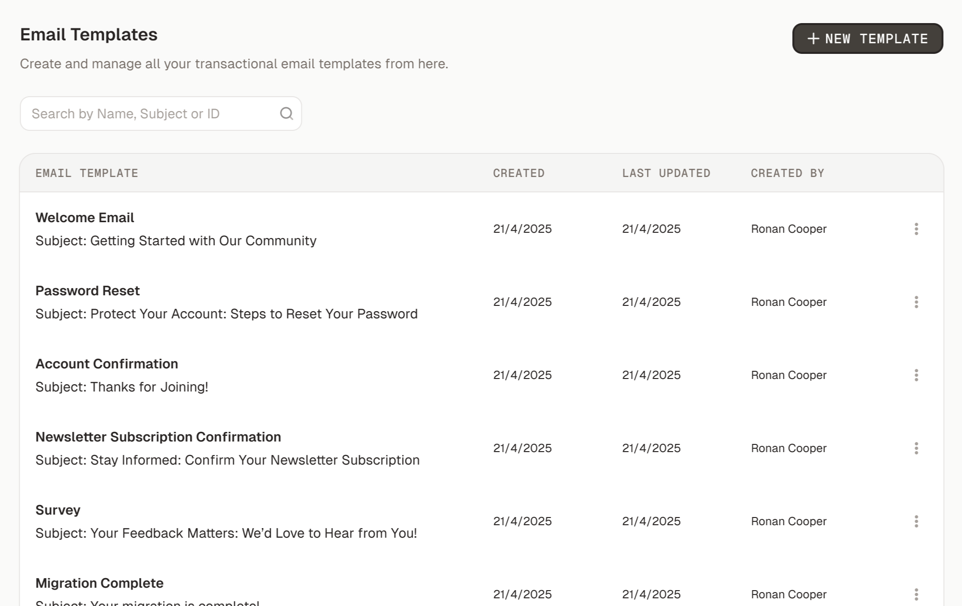
Task: Click the search magnifier icon
Action: tap(286, 114)
